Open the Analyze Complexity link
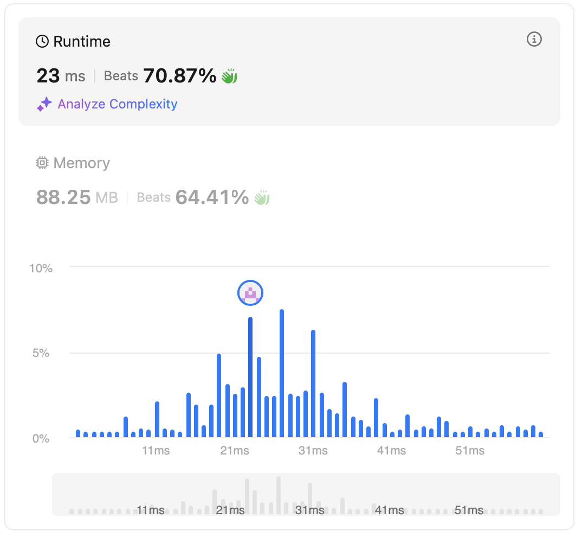Screen dimensions: 582x538 click(118, 104)
